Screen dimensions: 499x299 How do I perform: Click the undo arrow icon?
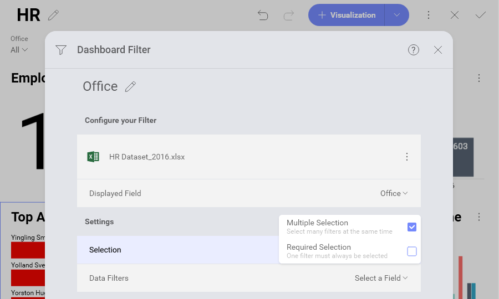263,15
